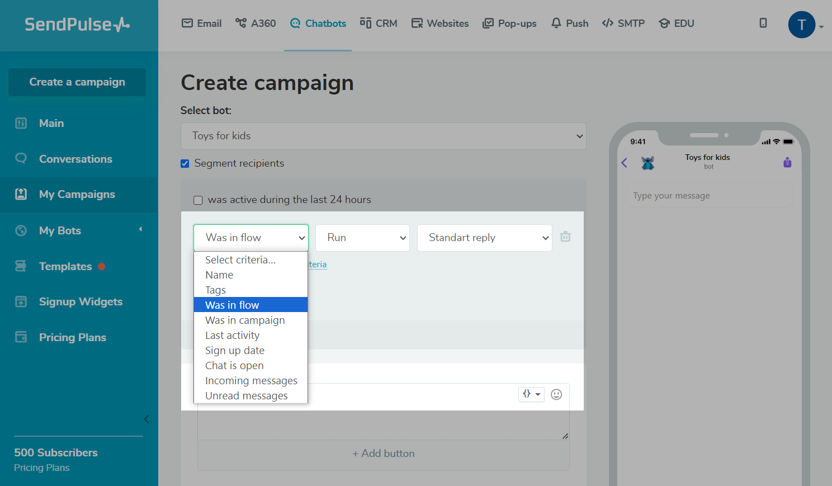Open the Run condition dropdown

(x=362, y=238)
